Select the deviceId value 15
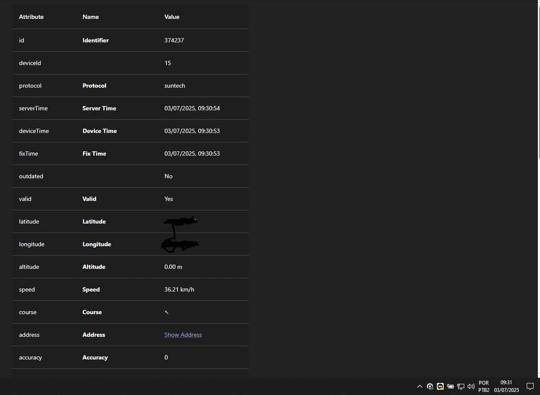 click(x=167, y=63)
